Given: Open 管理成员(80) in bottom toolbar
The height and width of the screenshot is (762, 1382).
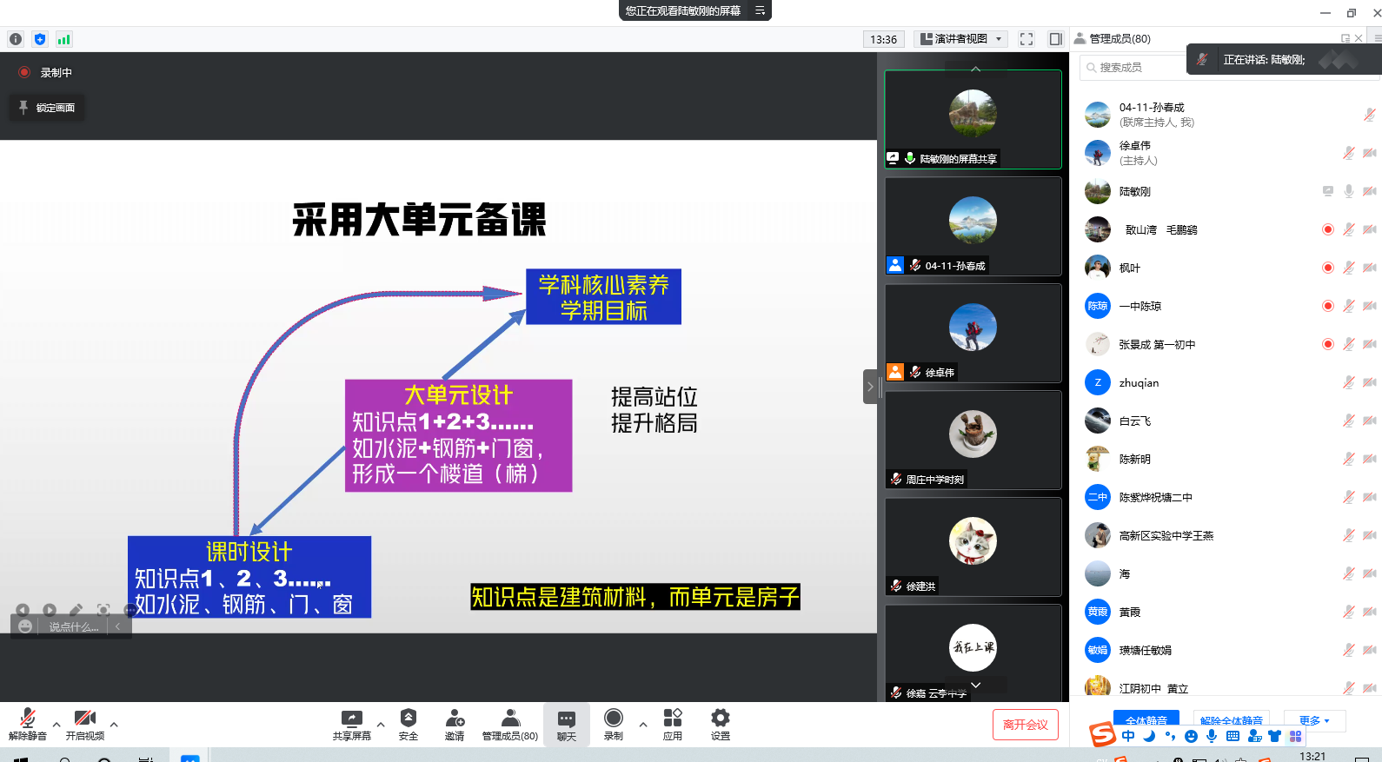Looking at the screenshot, I should (x=510, y=724).
